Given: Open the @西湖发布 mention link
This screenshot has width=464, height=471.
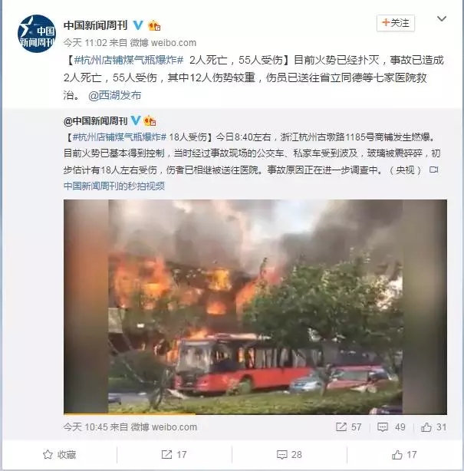Looking at the screenshot, I should click(115, 96).
